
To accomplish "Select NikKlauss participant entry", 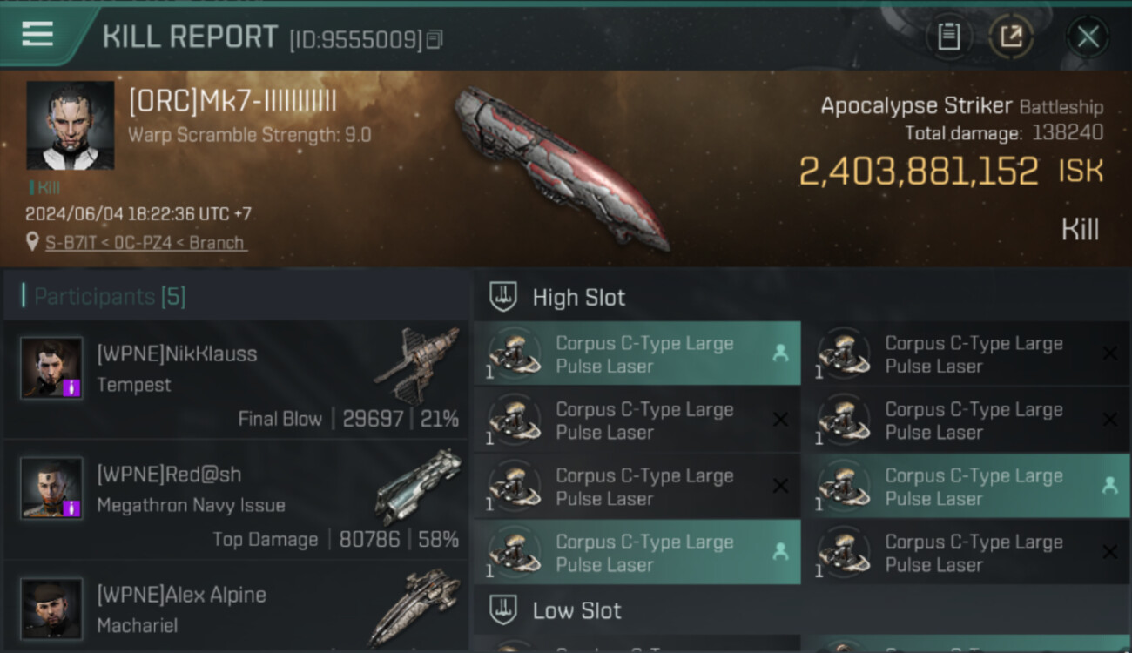I will [x=236, y=380].
